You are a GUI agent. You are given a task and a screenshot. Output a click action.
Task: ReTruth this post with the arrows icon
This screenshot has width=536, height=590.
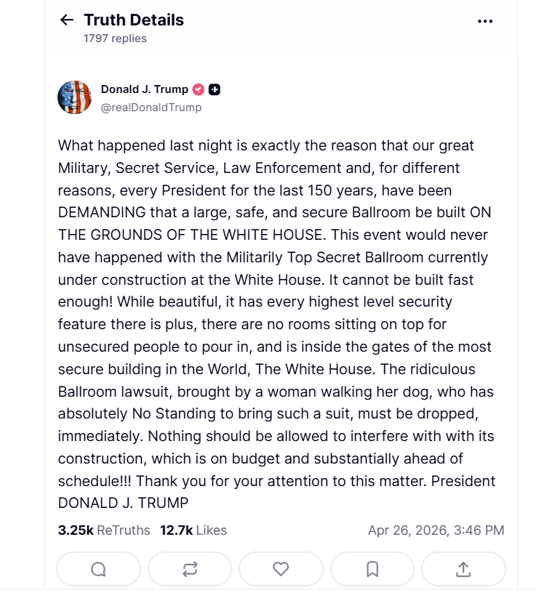pos(190,569)
